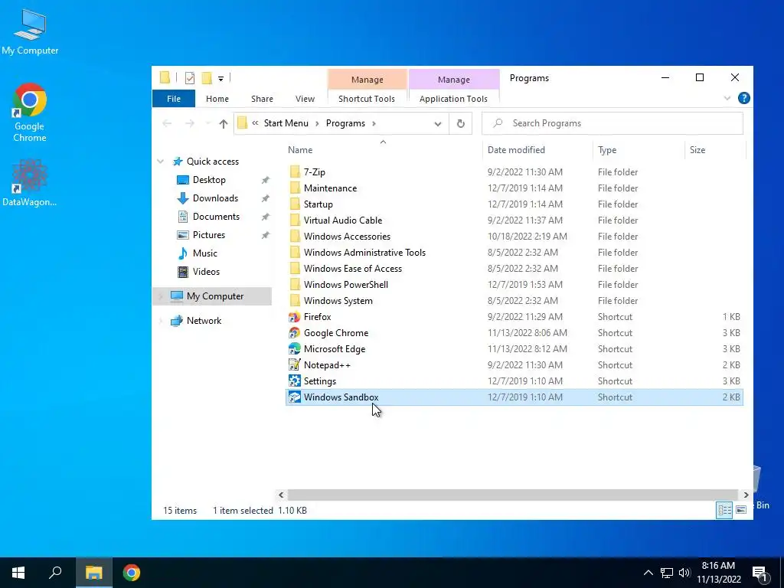Click the Properties quick access toolbar icon
Viewport: 784px width, 588px height.
pyautogui.click(x=190, y=78)
